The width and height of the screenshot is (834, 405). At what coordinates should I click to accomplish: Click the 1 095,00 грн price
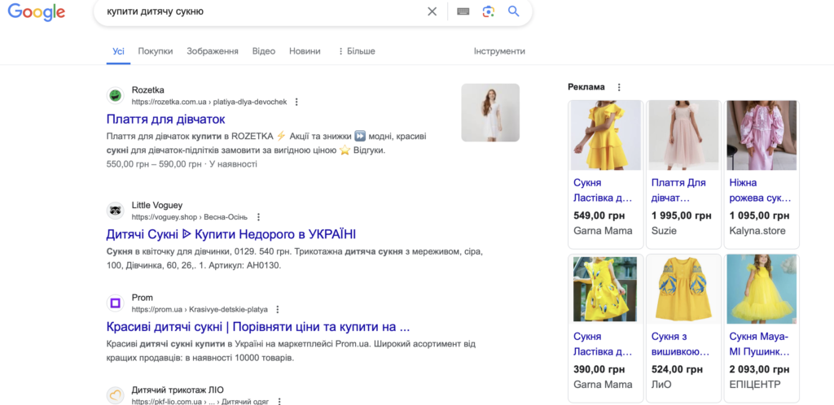coord(759,216)
